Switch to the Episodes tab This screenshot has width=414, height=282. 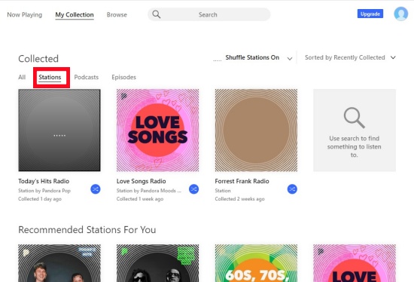[124, 77]
